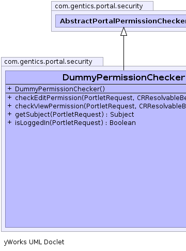This screenshot has height=251, width=186.
Task: Click the checkViewPermission method entry
Action: click(100, 106)
